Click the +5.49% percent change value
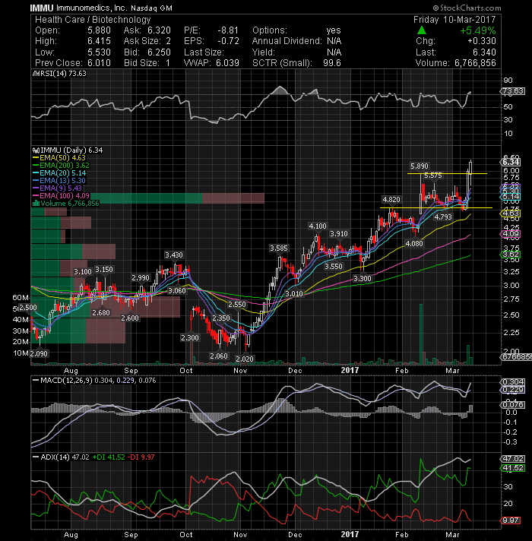 pyautogui.click(x=478, y=30)
